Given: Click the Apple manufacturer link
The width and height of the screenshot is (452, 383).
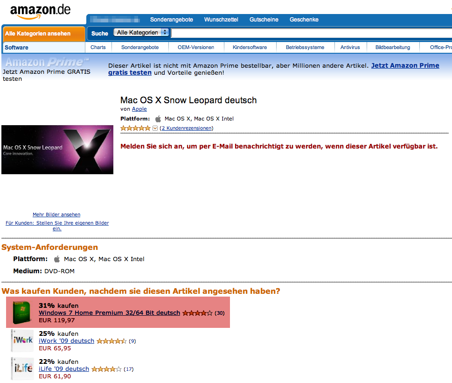Looking at the screenshot, I should tap(139, 109).
